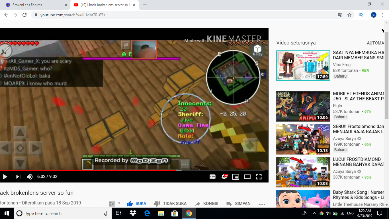
Task: Click the page scrollbar's up arrow
Action: pyautogui.click(x=387, y=23)
